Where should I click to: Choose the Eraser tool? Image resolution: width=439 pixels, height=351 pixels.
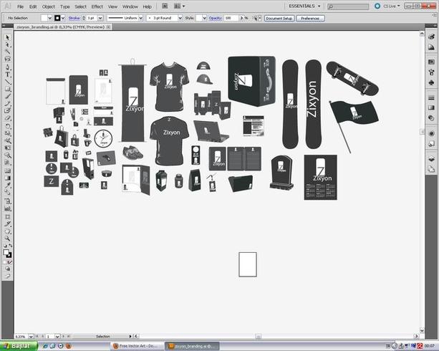point(8,118)
